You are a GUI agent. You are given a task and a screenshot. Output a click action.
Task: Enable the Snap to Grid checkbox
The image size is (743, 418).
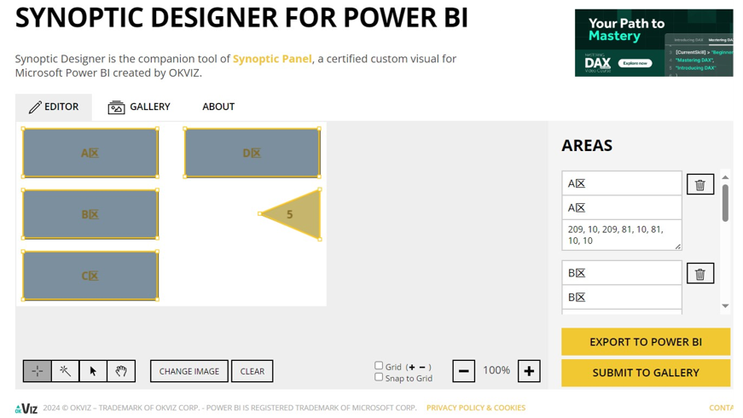pyautogui.click(x=379, y=377)
